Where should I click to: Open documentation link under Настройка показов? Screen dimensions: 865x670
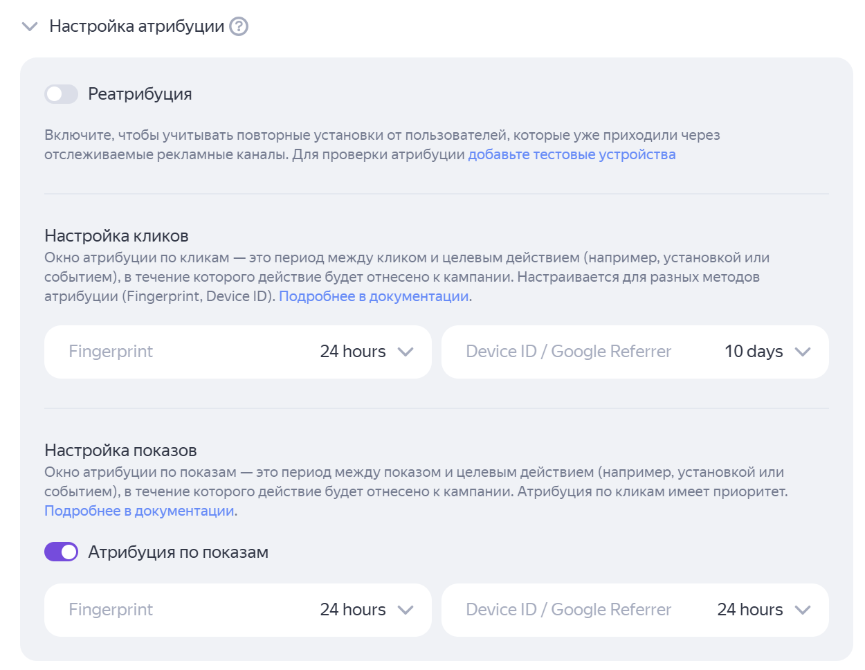coord(139,511)
